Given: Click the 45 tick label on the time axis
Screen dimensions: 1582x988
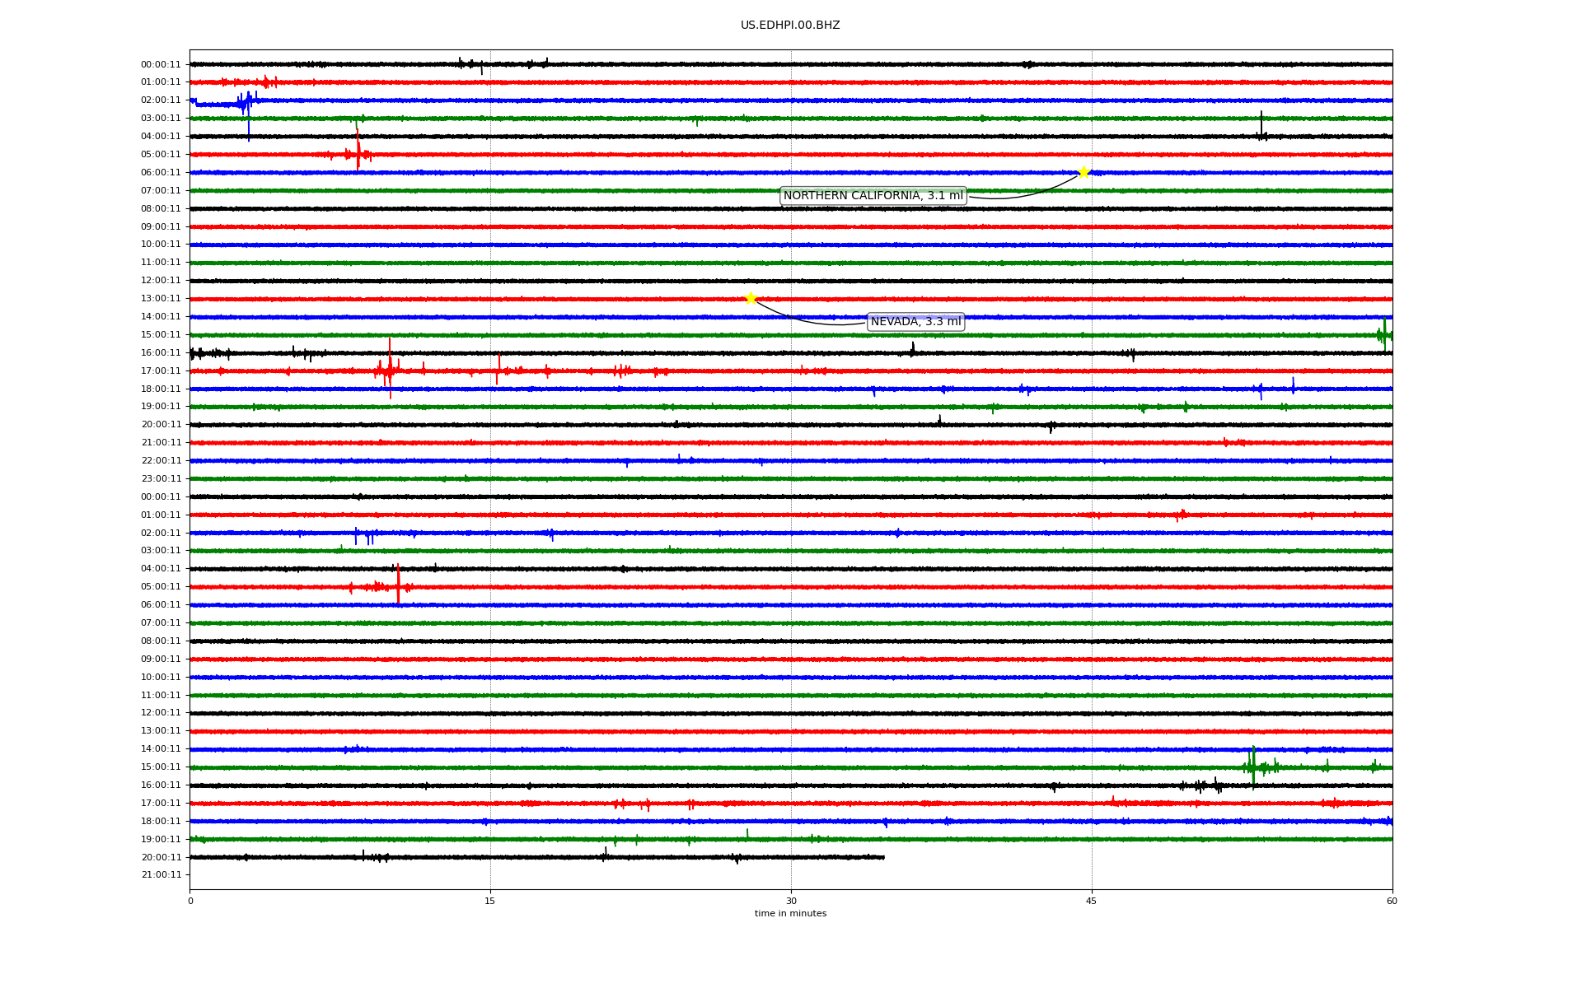Looking at the screenshot, I should click(x=1092, y=901).
